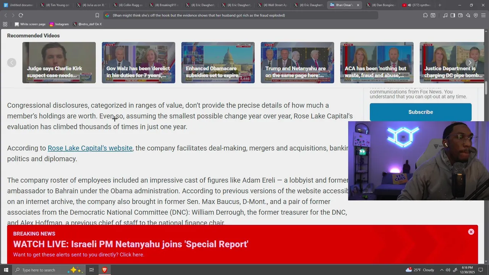Switch to the Untitled document tab
Image resolution: width=489 pixels, height=275 pixels.
tap(18, 5)
